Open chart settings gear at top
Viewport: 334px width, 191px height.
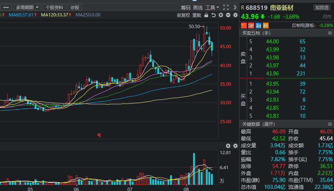pos(235,15)
